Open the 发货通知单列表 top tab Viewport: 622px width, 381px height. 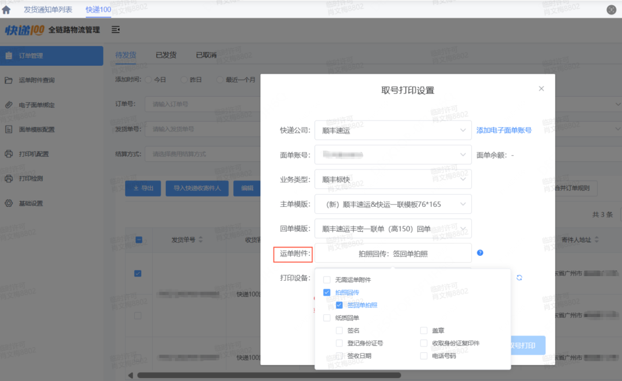click(48, 10)
